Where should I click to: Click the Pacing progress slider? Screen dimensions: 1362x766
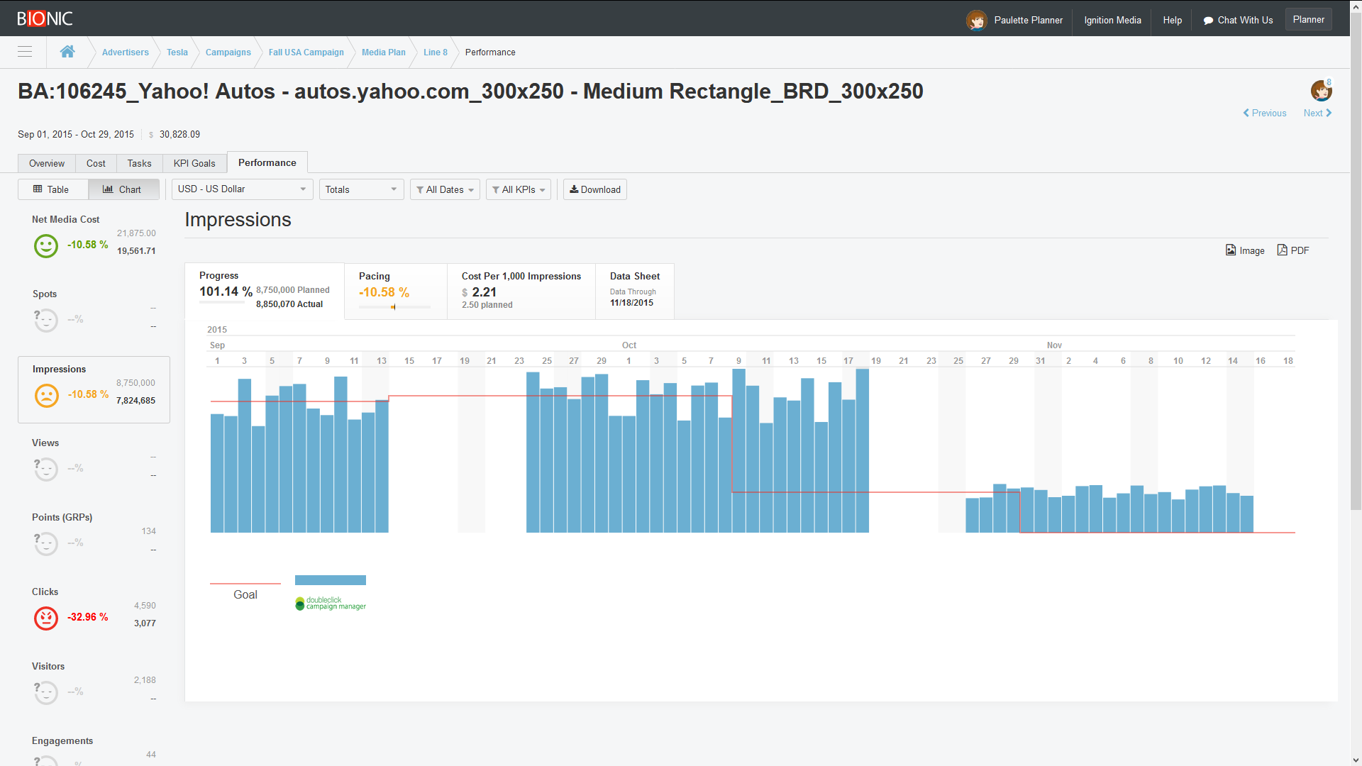(394, 307)
